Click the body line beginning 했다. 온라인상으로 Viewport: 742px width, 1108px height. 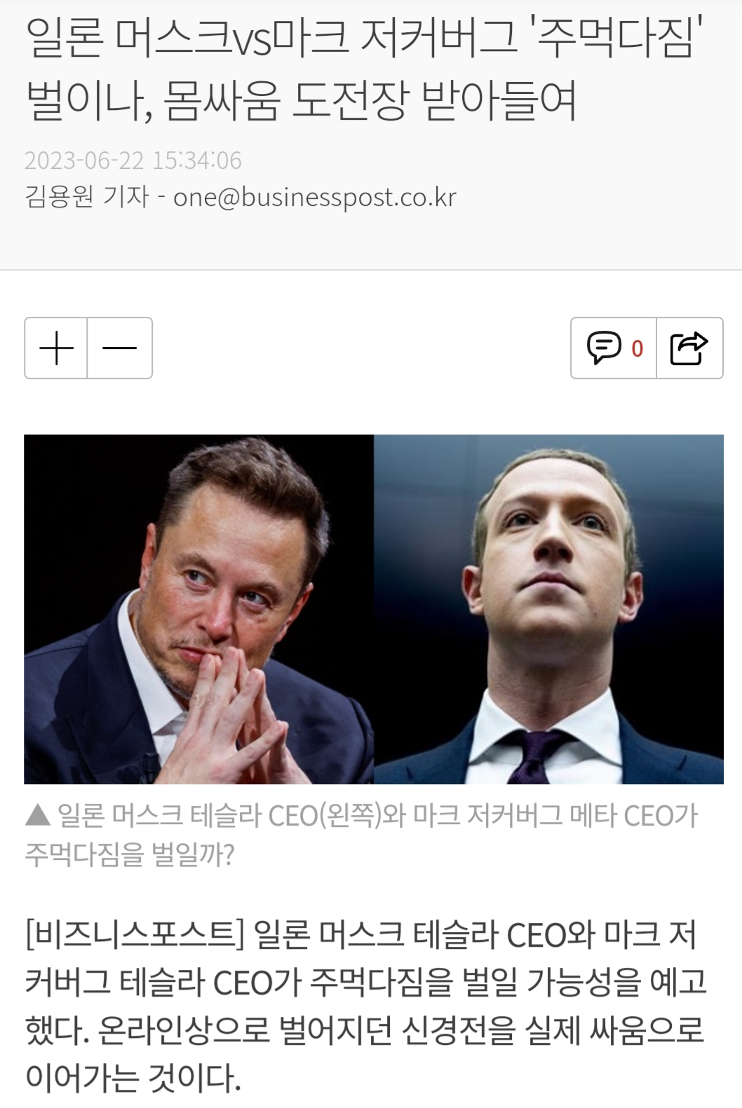(x=365, y=1030)
